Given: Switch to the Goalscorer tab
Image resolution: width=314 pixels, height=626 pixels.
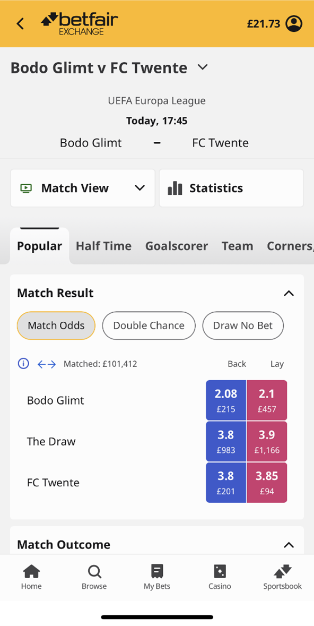Looking at the screenshot, I should 176,246.
